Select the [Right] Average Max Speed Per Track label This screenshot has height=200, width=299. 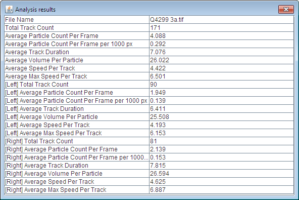point(56,190)
